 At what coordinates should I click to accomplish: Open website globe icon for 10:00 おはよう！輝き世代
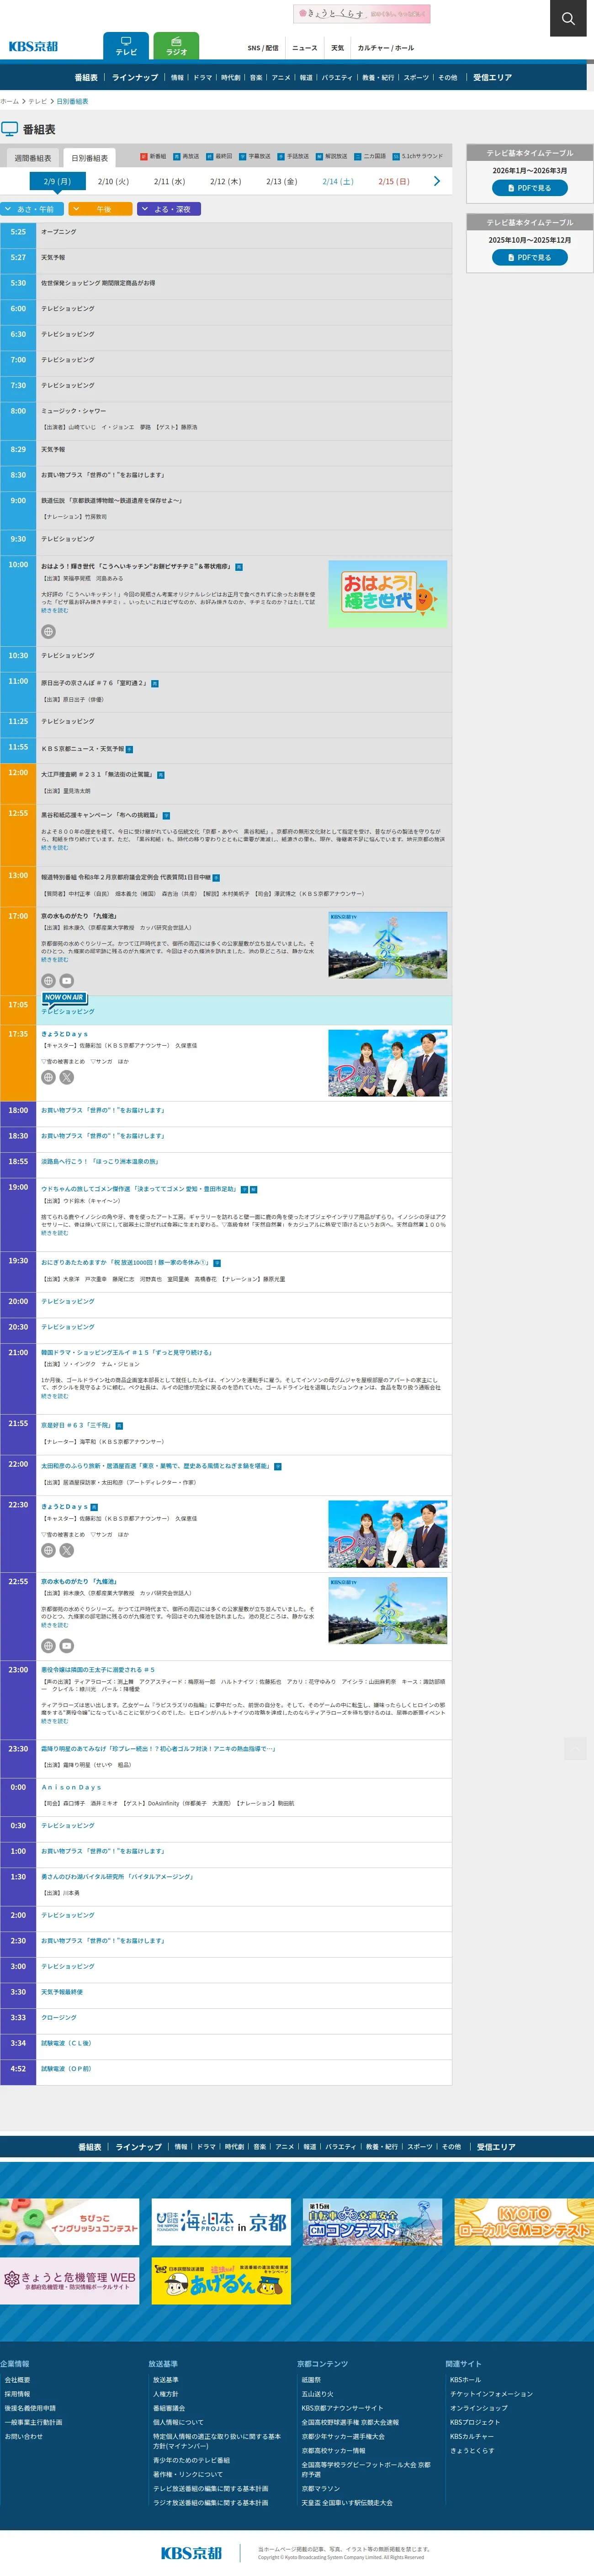coord(48,632)
